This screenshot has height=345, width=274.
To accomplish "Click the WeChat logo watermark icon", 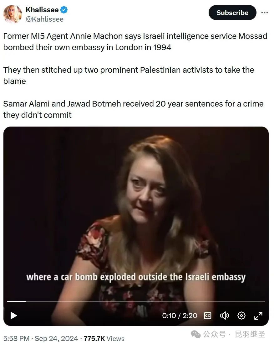I will [195, 334].
